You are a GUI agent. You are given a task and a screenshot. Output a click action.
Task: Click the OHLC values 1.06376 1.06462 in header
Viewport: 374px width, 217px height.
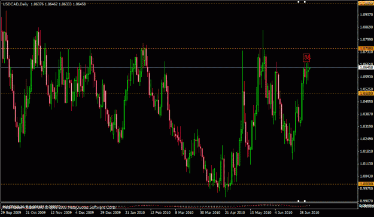coord(44,4)
